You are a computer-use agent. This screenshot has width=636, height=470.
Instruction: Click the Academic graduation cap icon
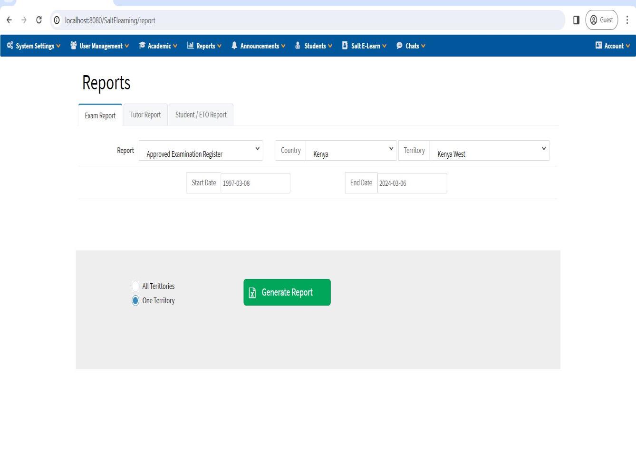click(142, 46)
